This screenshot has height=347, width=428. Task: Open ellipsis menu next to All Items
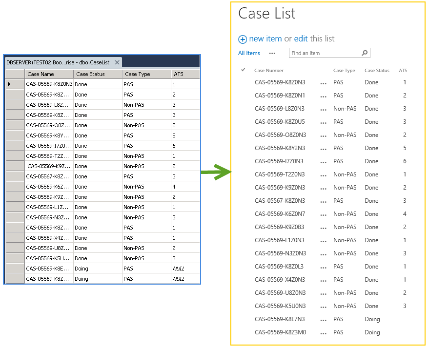coord(272,53)
